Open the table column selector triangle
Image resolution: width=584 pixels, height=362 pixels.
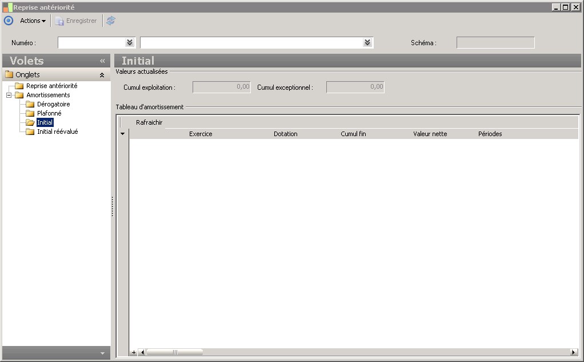click(x=122, y=134)
